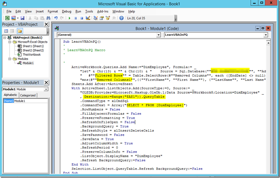Run the macro with the play icon
This screenshot has width=280, height=178.
click(x=69, y=18)
